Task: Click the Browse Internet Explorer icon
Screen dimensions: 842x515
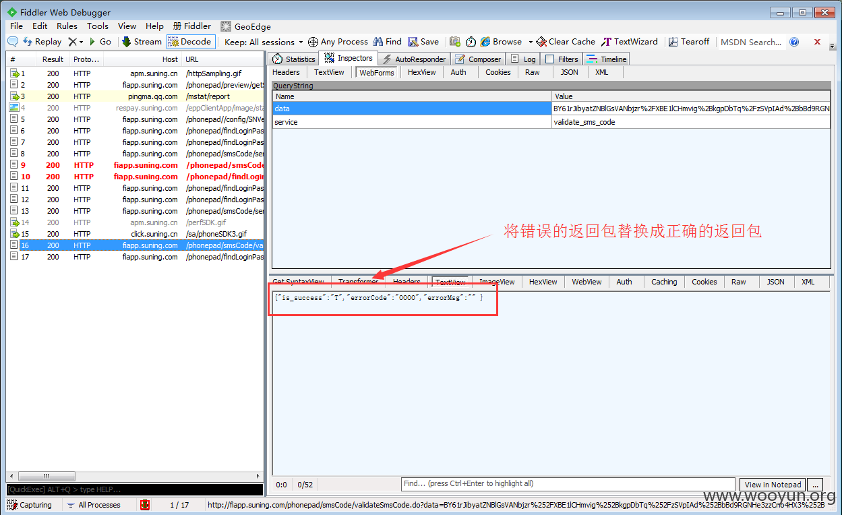Action: coord(485,42)
